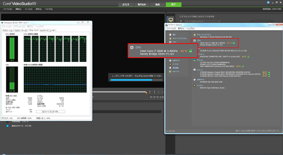Switch to 編集 step tab in VideoStudio
This screenshot has height=155, width=283.
(x=157, y=5)
